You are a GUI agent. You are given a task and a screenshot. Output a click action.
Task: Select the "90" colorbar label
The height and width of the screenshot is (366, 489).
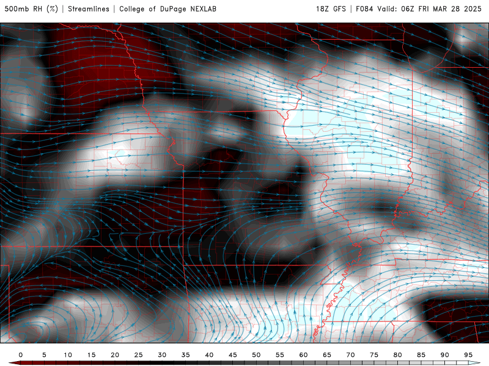tap(445, 355)
